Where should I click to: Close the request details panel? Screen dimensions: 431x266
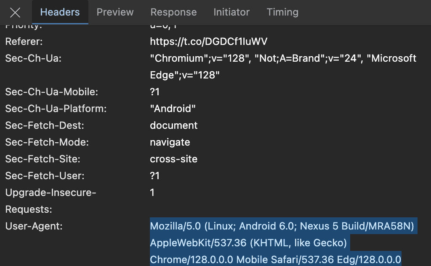(15, 12)
